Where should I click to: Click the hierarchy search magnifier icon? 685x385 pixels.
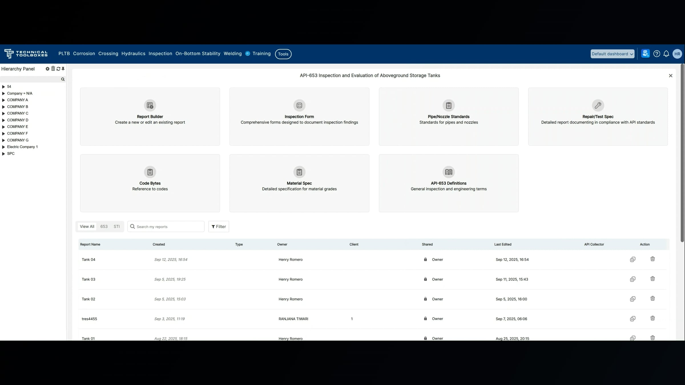63,79
